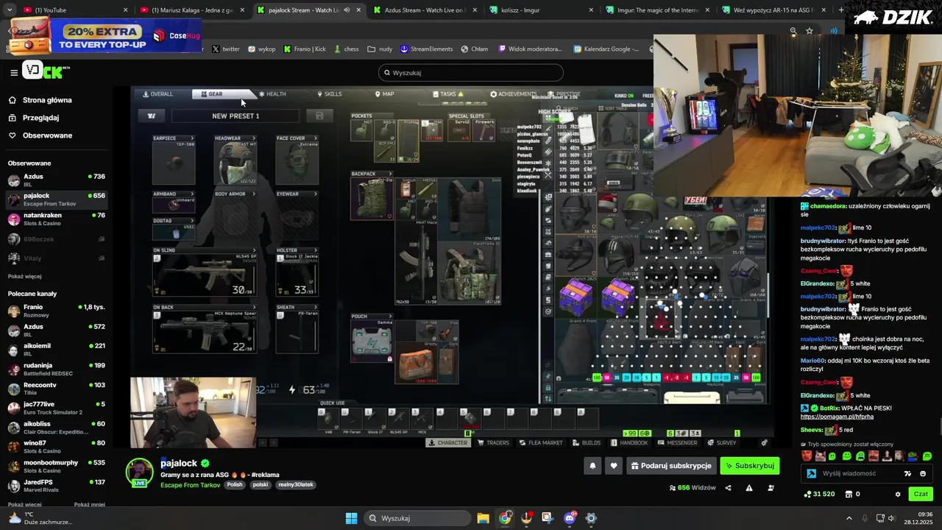
Task: Report stream via warning triangle icon
Action: click(x=749, y=488)
